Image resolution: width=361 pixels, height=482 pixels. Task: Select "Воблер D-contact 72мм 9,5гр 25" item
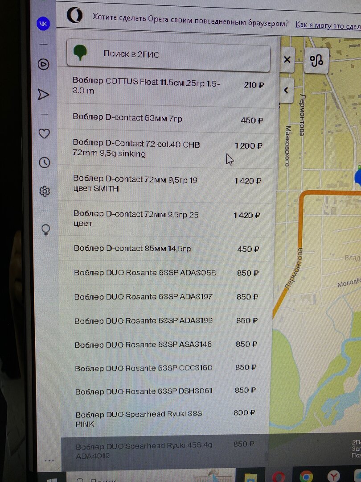166,218
